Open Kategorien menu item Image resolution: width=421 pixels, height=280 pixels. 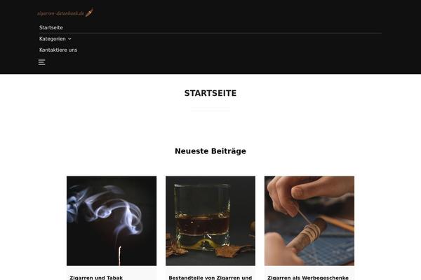[x=53, y=39]
